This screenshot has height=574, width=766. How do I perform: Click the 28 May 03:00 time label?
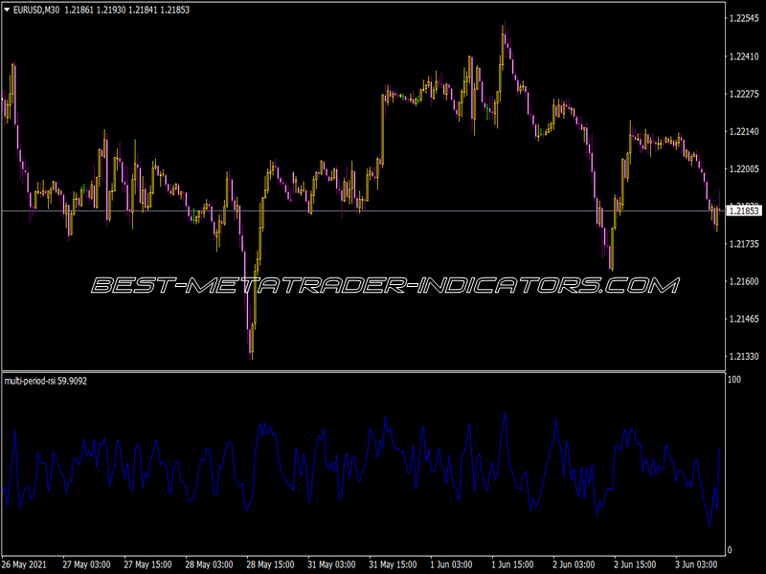point(209,564)
